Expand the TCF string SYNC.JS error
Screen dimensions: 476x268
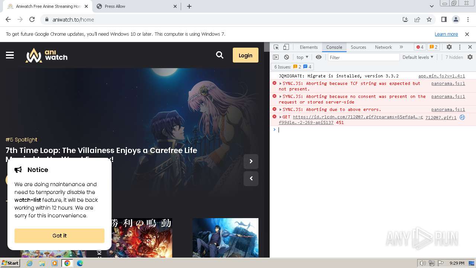[280, 83]
